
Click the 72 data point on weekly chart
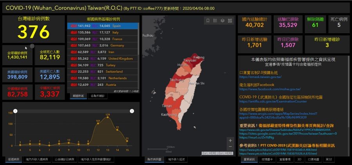pos(117,130)
